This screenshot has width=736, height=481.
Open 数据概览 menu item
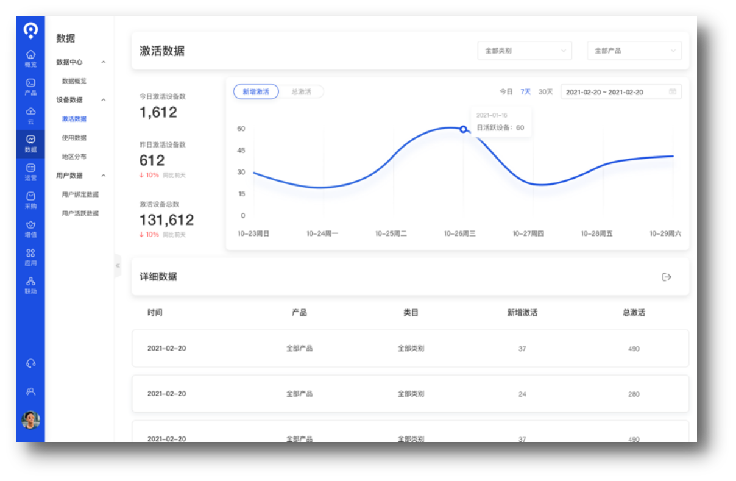click(x=74, y=81)
